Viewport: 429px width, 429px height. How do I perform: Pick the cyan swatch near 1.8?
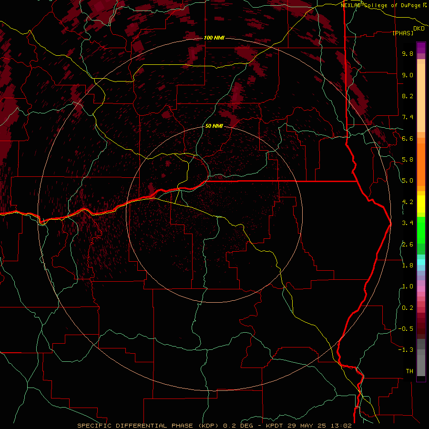click(x=421, y=262)
